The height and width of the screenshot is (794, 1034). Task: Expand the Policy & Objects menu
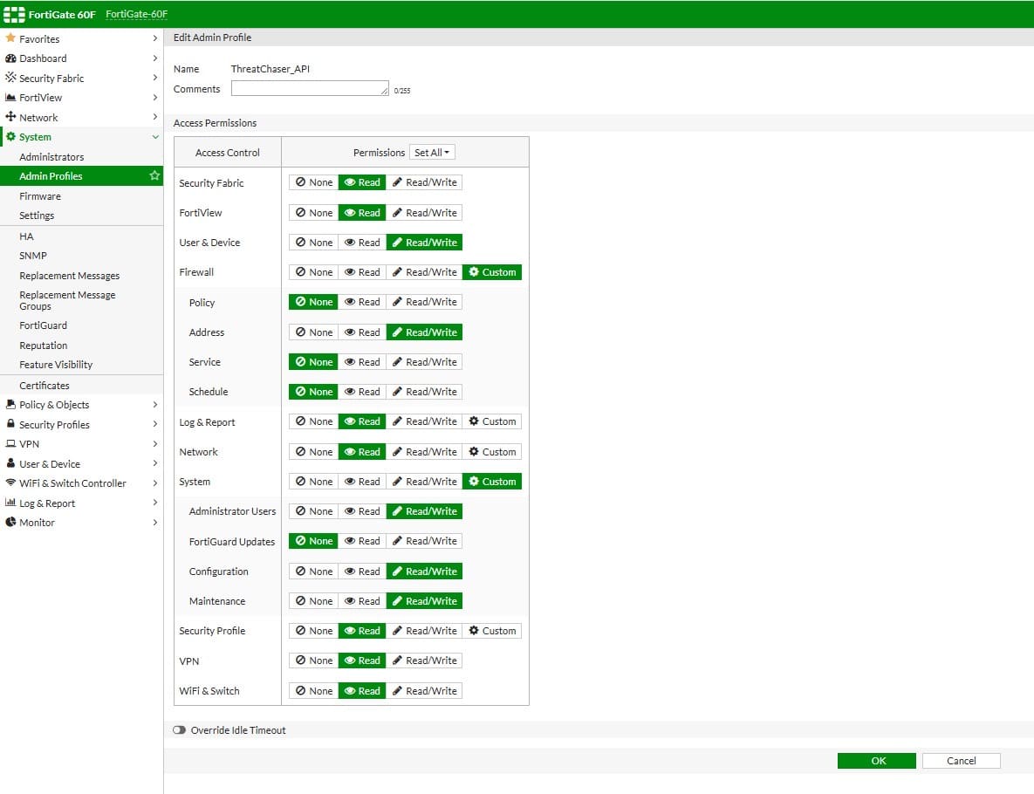(155, 405)
